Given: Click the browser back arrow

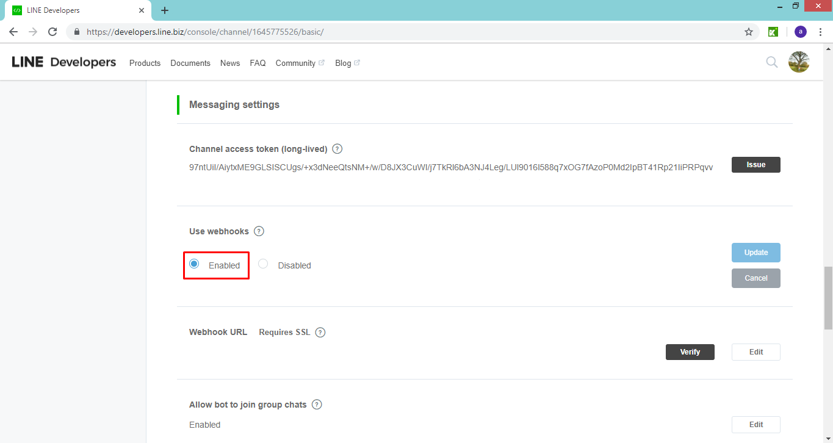Looking at the screenshot, I should (x=13, y=32).
